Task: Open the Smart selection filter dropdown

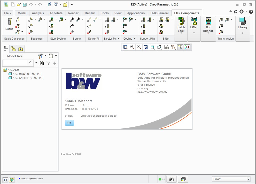Action: 248,179
